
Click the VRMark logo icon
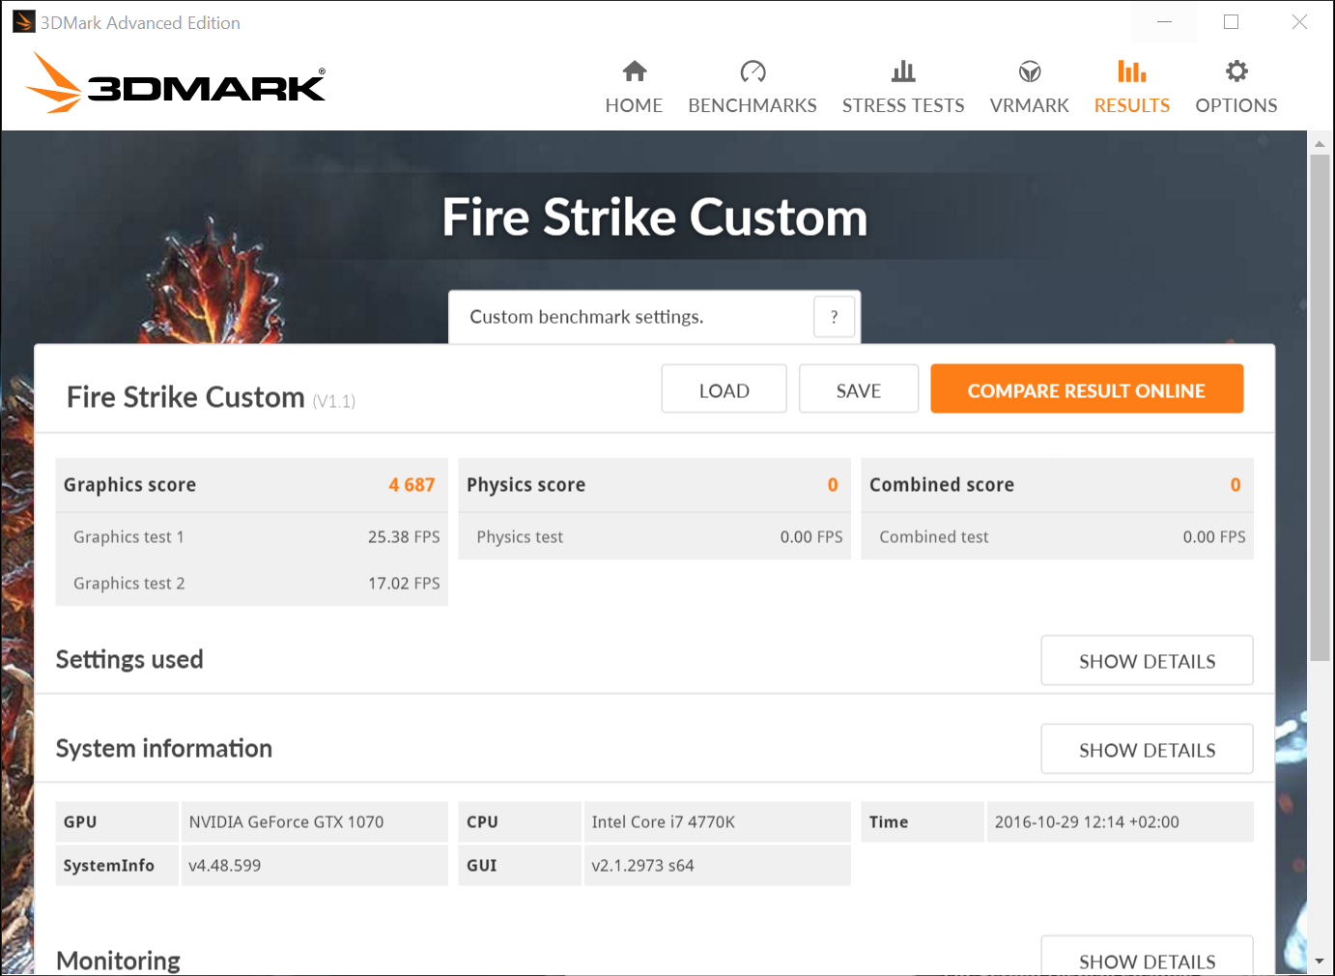point(1030,71)
